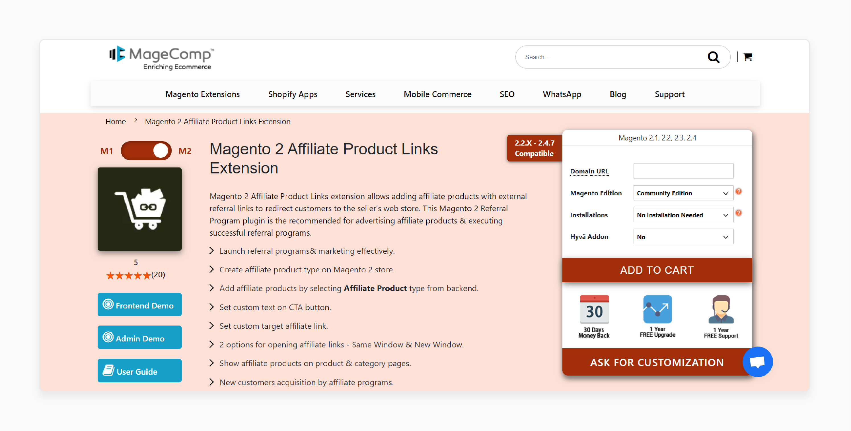
Task: Open the Installations dropdown
Action: [x=683, y=215]
